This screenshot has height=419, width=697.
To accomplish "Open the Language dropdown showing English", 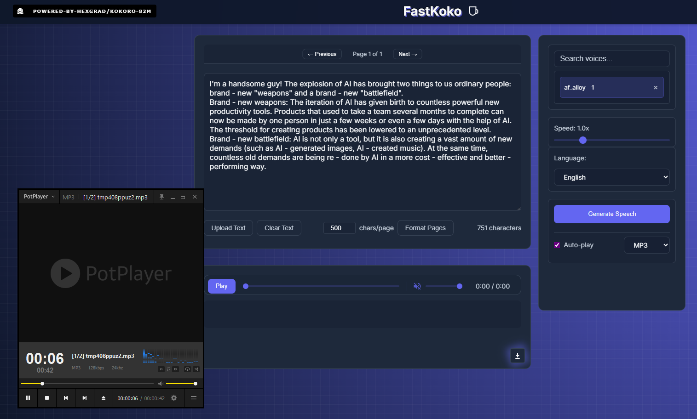I will [612, 177].
